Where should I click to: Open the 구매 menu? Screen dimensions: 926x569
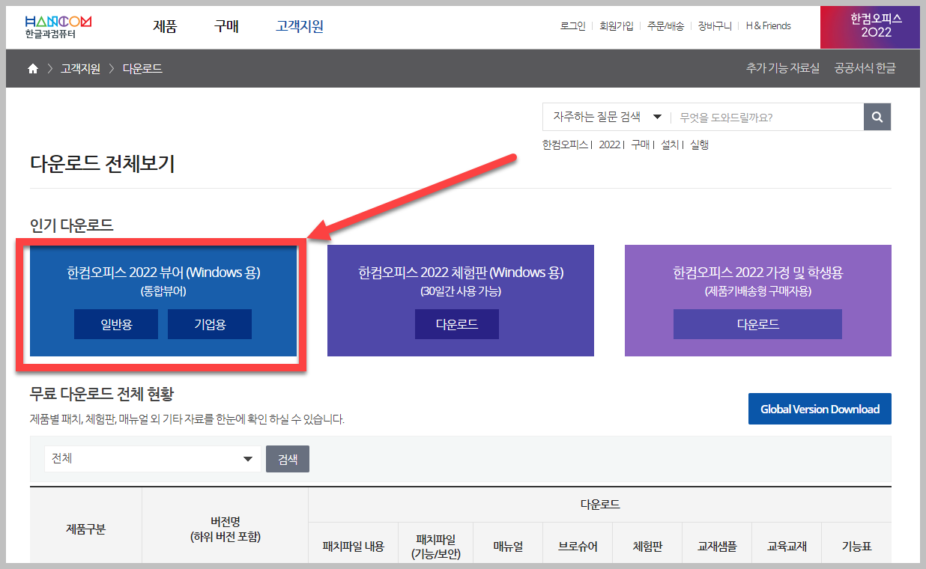click(226, 26)
